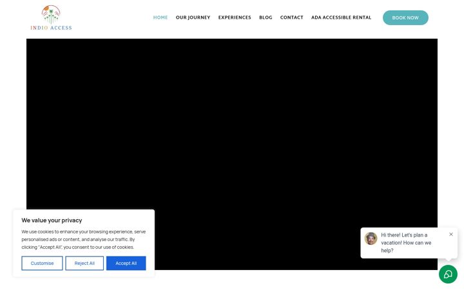Open ADA Accessible Rental page
Screen dimensions: 464x290
(x=341, y=17)
